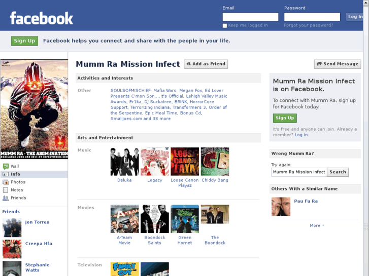The width and height of the screenshot is (369, 276).
Task: Click the Epic Meal Time link
Action: pos(161,113)
